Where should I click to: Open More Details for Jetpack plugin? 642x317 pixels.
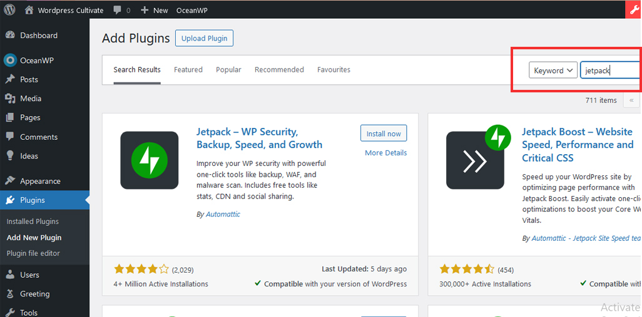385,153
